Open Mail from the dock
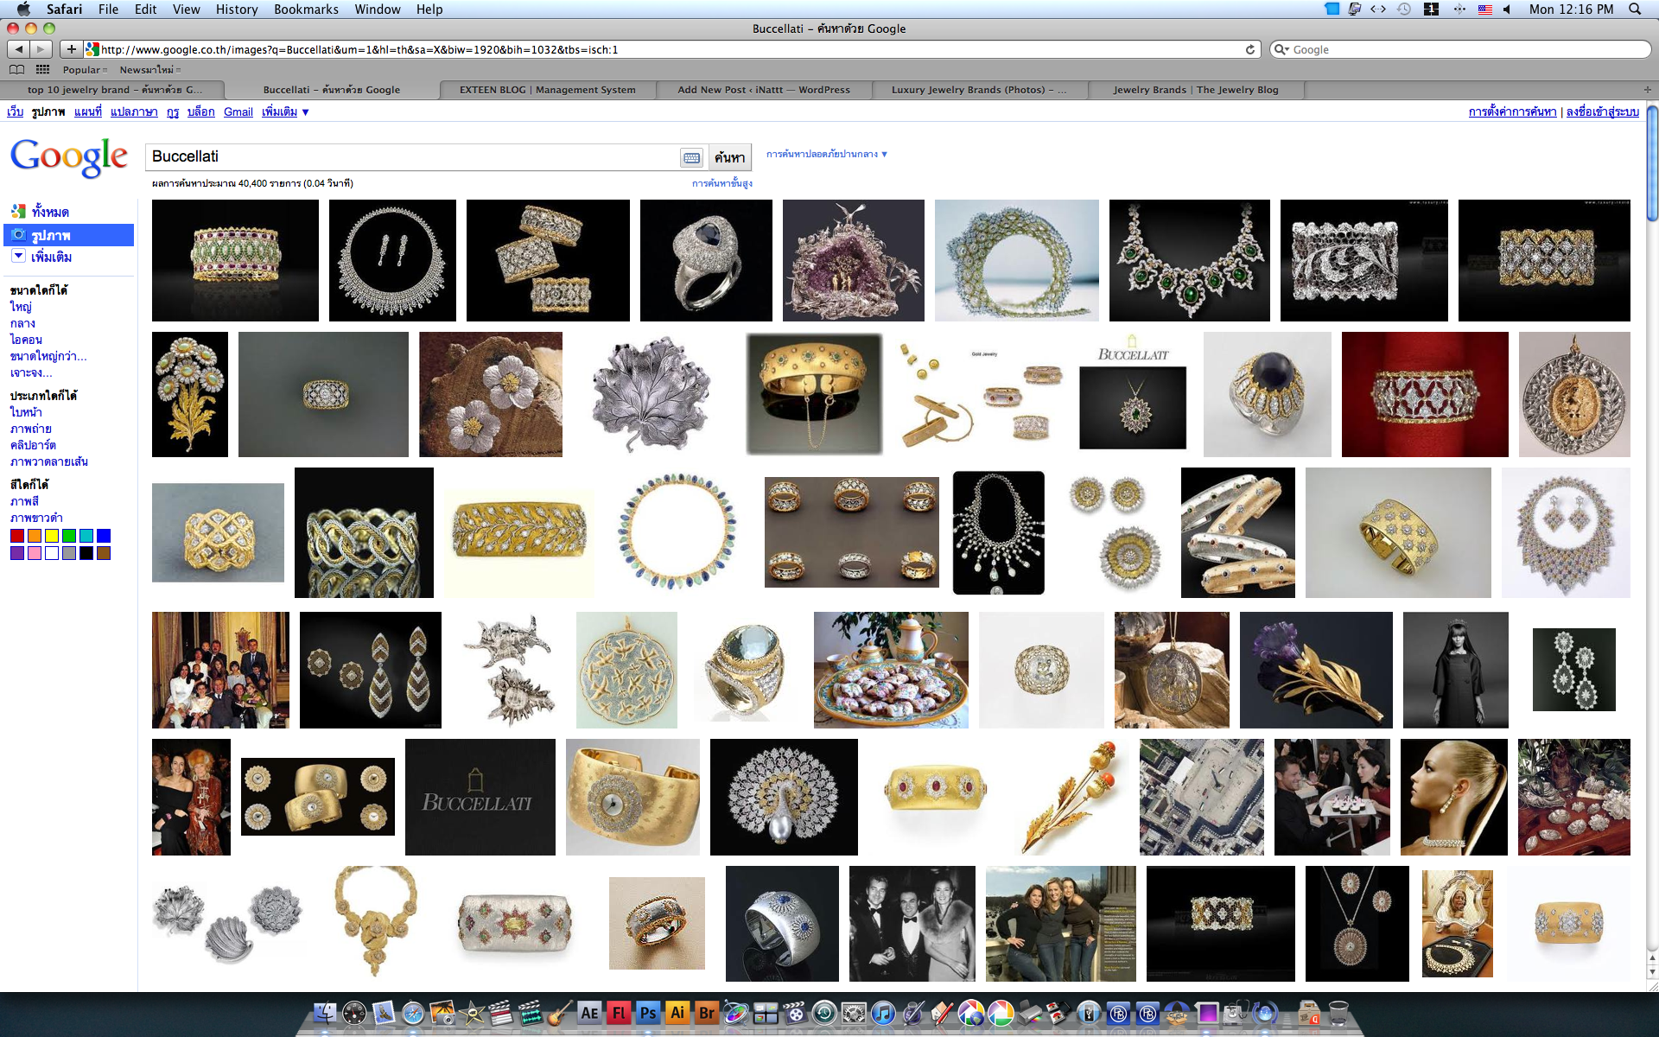Viewport: 1659px width, 1037px height. point(384,1013)
